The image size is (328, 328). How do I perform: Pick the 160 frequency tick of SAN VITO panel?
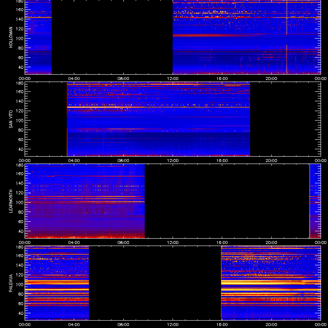click(20, 91)
